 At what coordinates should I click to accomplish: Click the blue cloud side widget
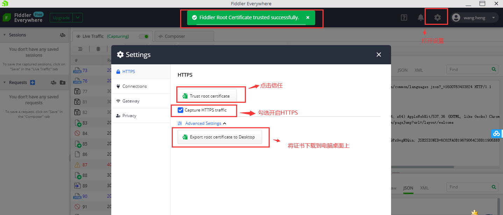point(496,134)
